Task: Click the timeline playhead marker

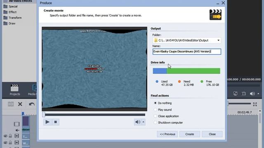Action: click(x=23, y=113)
